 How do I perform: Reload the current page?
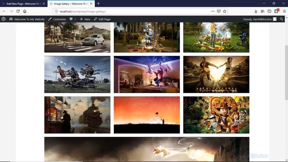[x=18, y=11]
